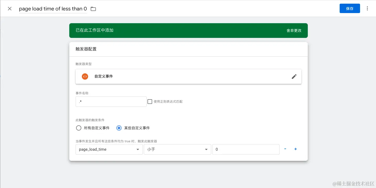Focus the condition value field containing 0
The height and width of the screenshot is (188, 376).
246,149
